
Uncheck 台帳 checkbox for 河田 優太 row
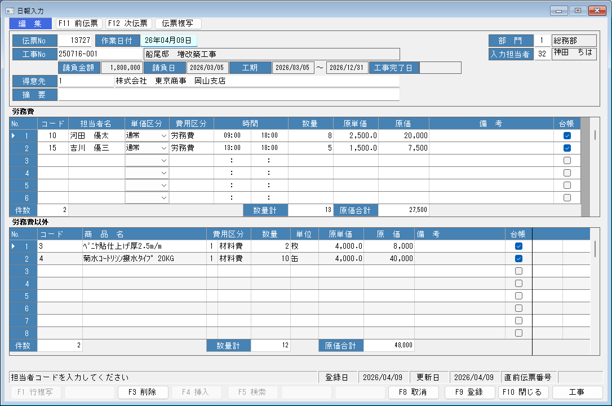tap(567, 136)
